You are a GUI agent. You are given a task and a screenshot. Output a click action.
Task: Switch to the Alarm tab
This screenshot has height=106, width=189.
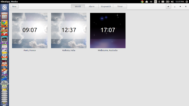tap(92, 6)
